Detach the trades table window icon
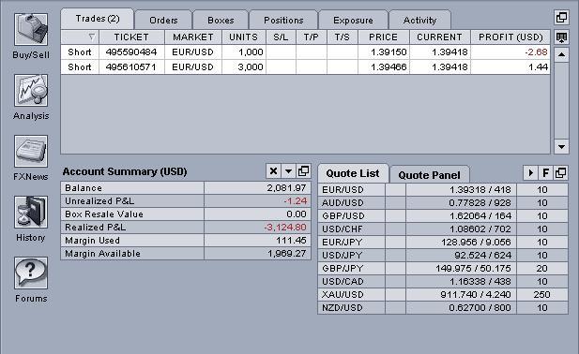 [x=561, y=17]
